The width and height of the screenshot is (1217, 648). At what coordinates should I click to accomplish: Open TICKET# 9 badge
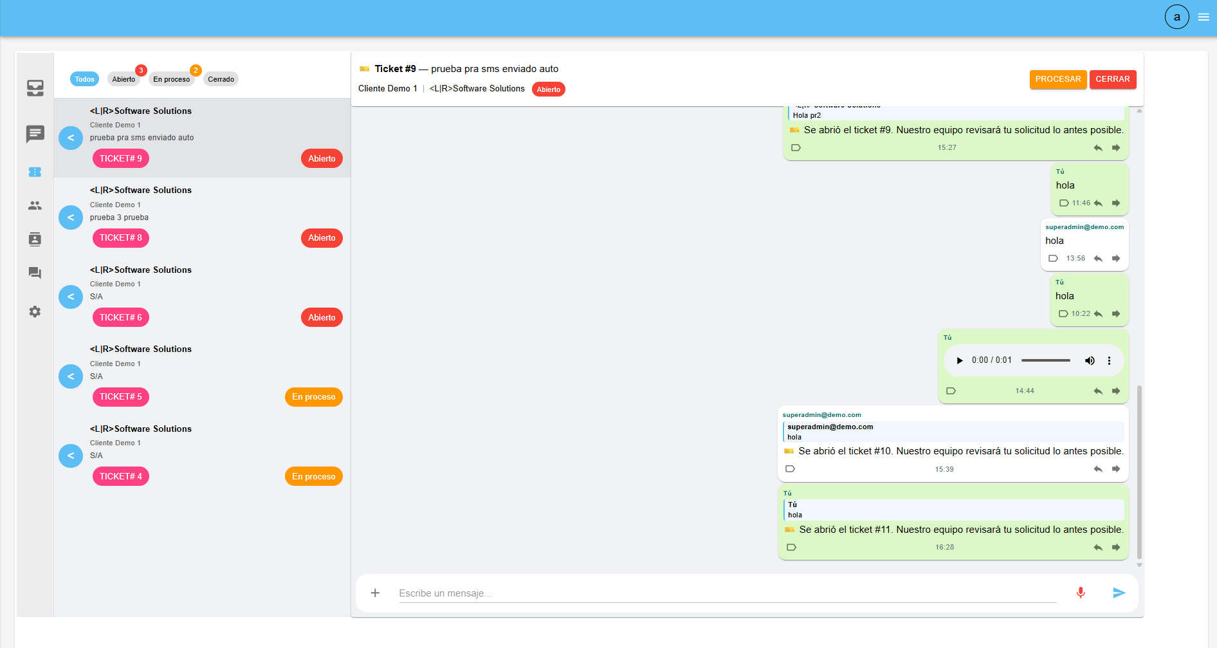tap(121, 158)
